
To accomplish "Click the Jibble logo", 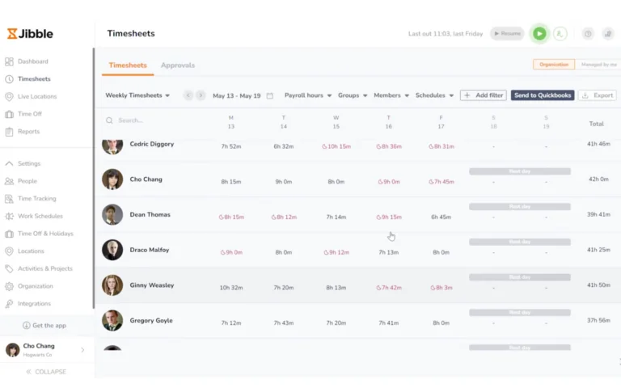I will point(30,34).
